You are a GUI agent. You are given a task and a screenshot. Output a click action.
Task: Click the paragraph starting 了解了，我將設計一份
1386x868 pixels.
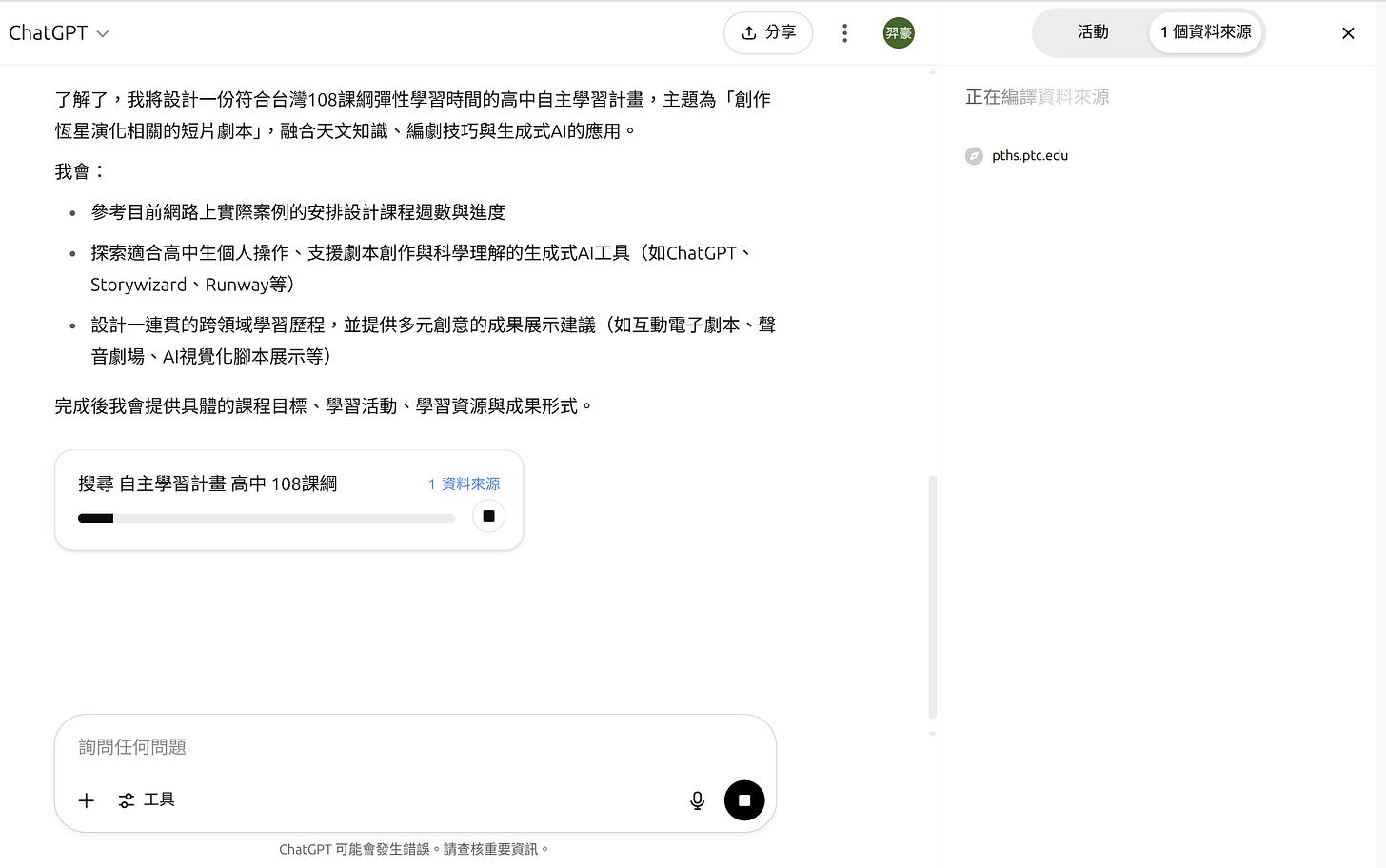pyautogui.click(x=413, y=115)
